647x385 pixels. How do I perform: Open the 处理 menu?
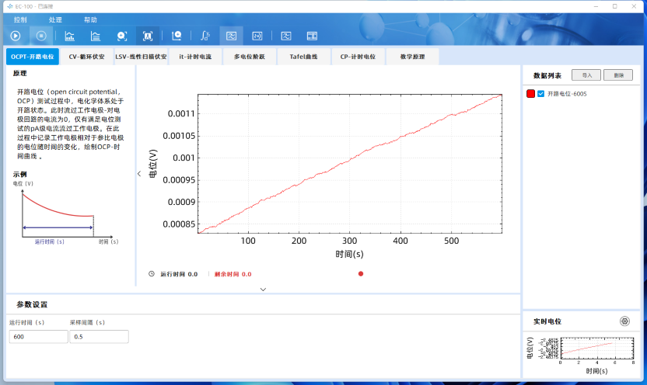point(55,19)
